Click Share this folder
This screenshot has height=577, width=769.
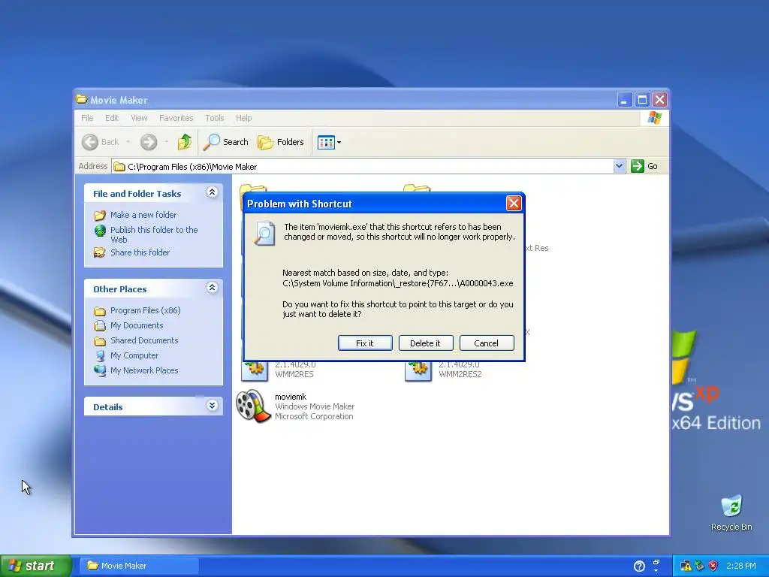click(140, 252)
